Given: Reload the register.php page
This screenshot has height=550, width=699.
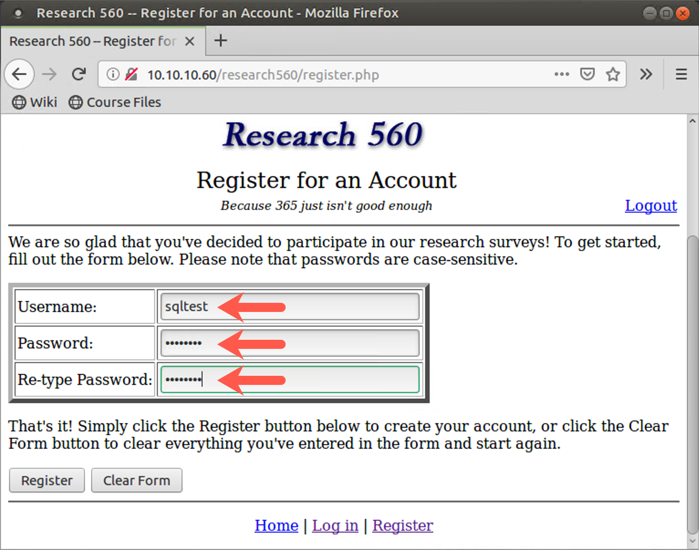Looking at the screenshot, I should (78, 74).
